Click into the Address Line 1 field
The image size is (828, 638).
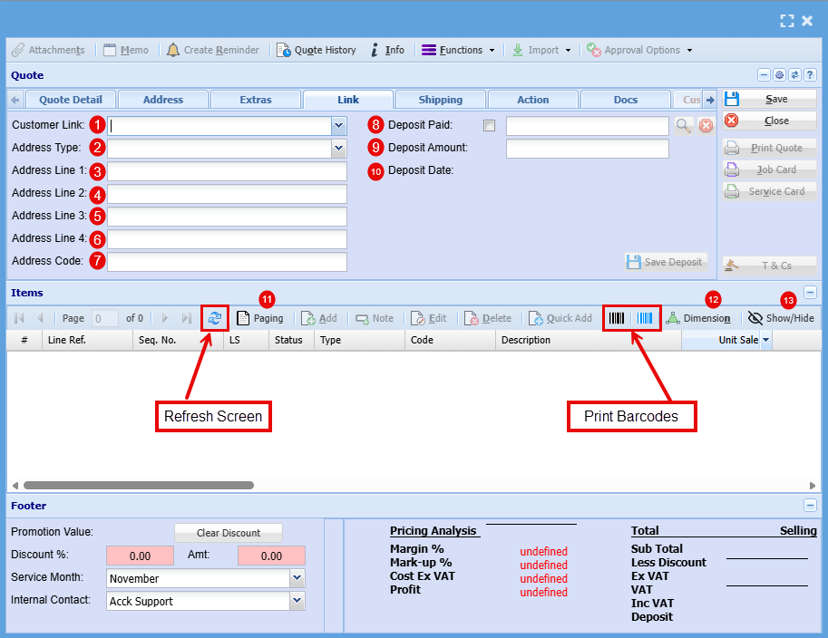point(227,171)
